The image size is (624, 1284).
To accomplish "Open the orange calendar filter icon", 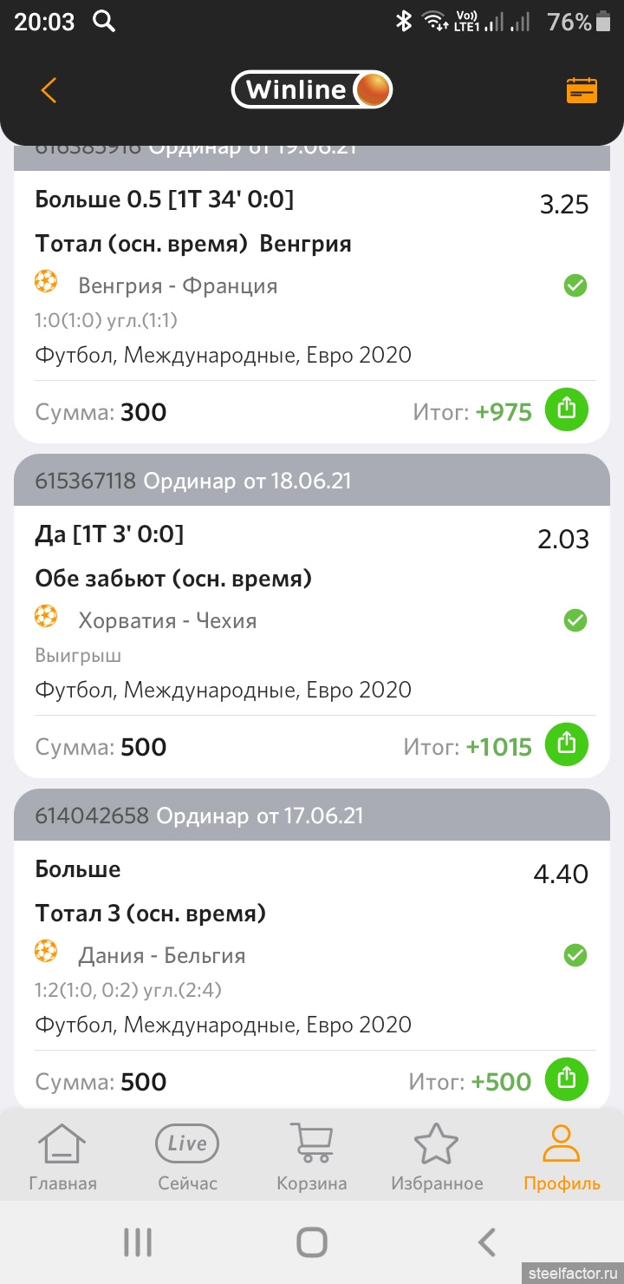I will tap(582, 90).
